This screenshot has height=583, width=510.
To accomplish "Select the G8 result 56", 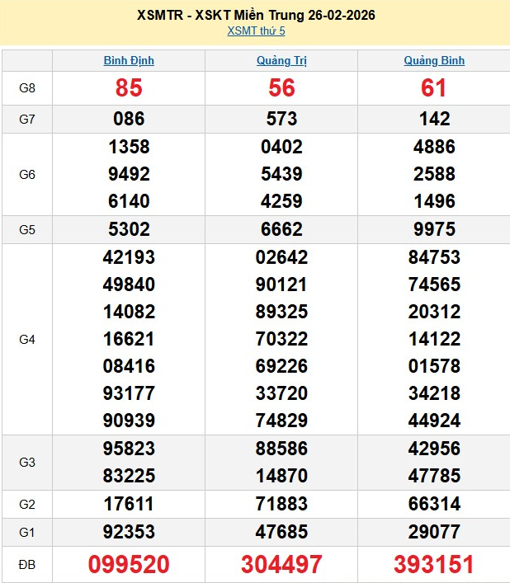I will [x=281, y=88].
